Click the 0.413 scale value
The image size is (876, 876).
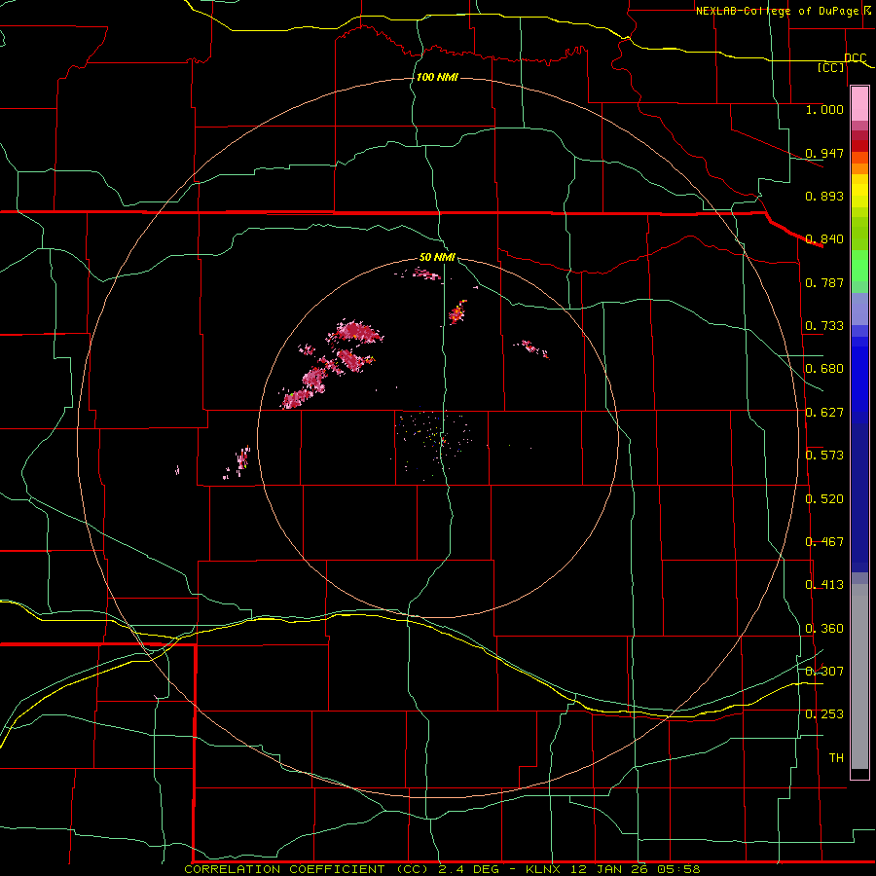coord(824,585)
